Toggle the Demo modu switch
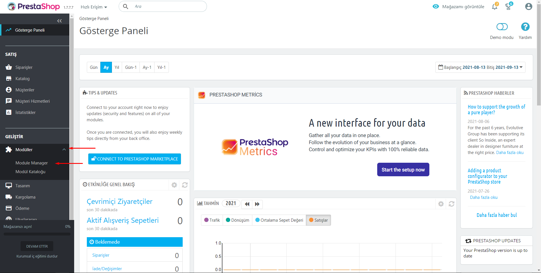The image size is (541, 273). click(x=502, y=27)
